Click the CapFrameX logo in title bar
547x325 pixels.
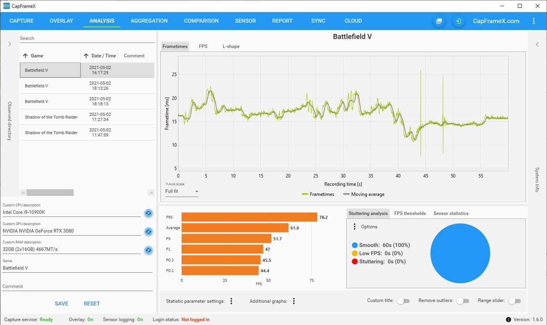pyautogui.click(x=6, y=6)
